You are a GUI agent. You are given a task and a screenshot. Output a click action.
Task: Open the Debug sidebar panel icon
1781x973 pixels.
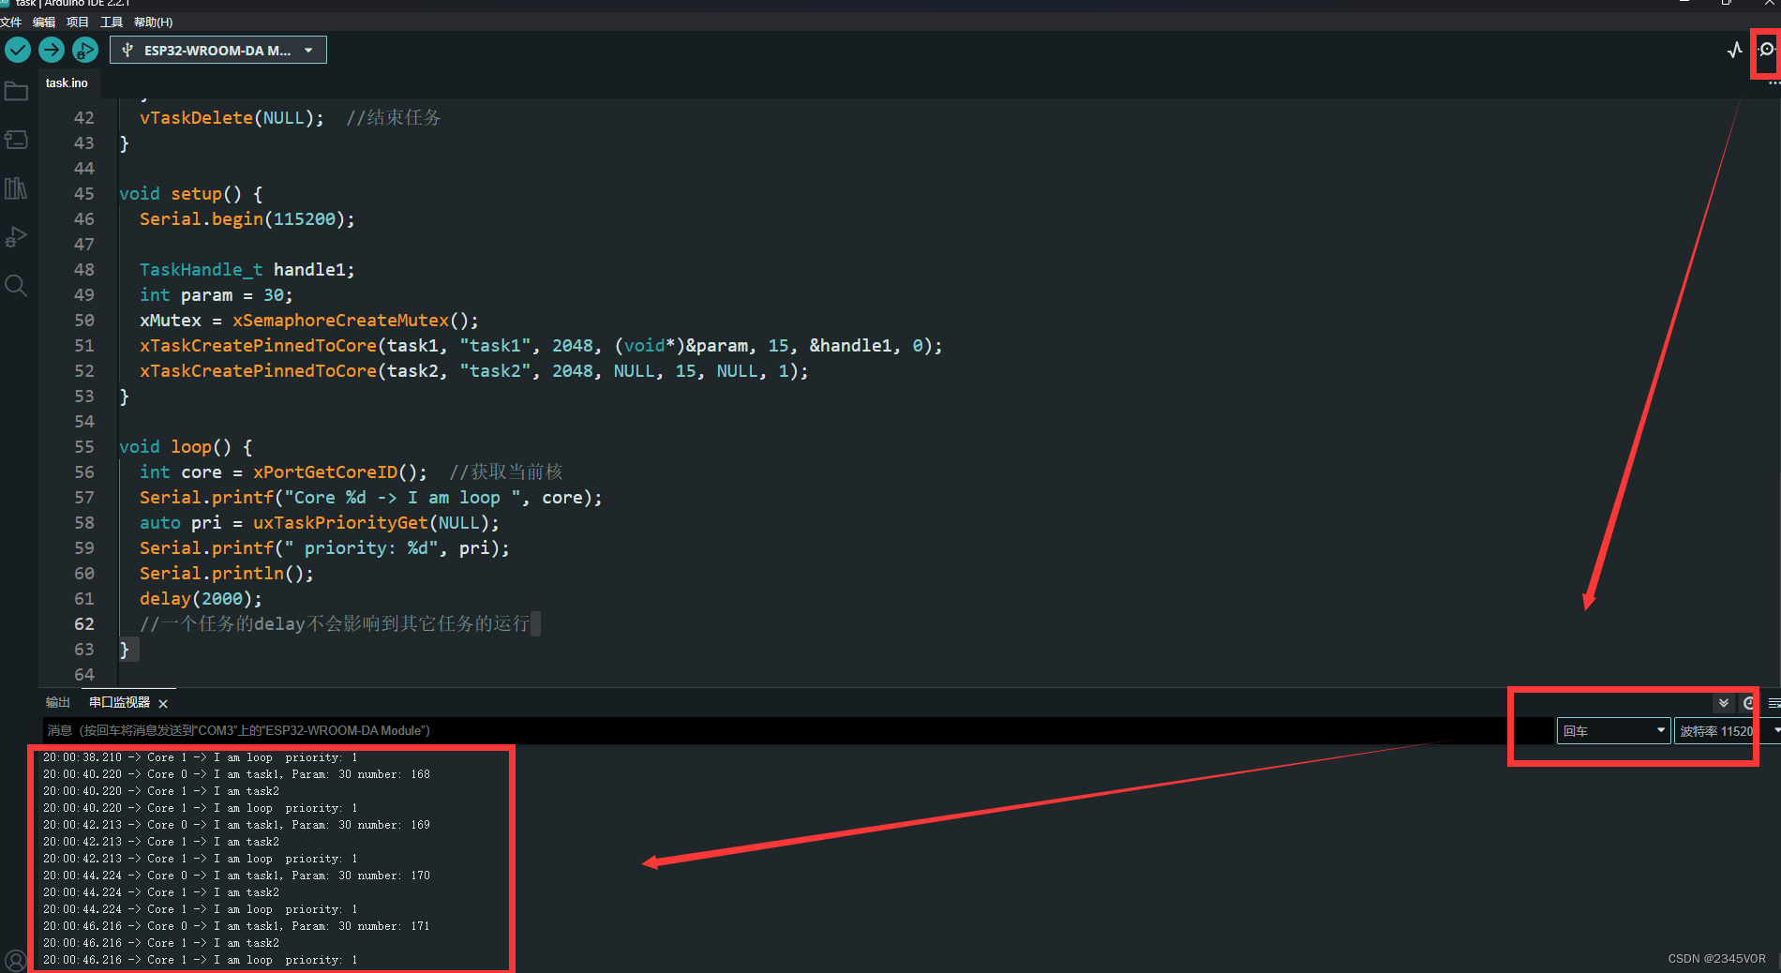[16, 237]
